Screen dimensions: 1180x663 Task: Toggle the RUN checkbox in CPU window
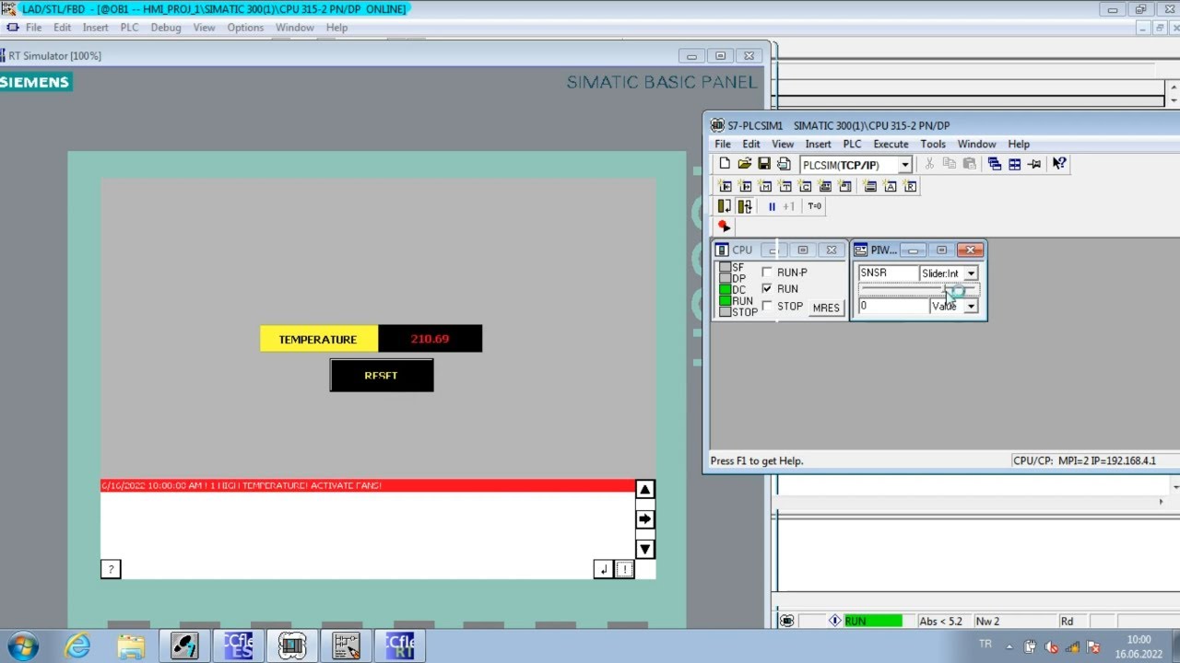767,289
